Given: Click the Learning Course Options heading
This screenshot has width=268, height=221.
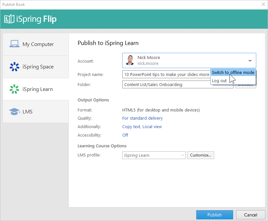Looking at the screenshot, I should (102, 146).
